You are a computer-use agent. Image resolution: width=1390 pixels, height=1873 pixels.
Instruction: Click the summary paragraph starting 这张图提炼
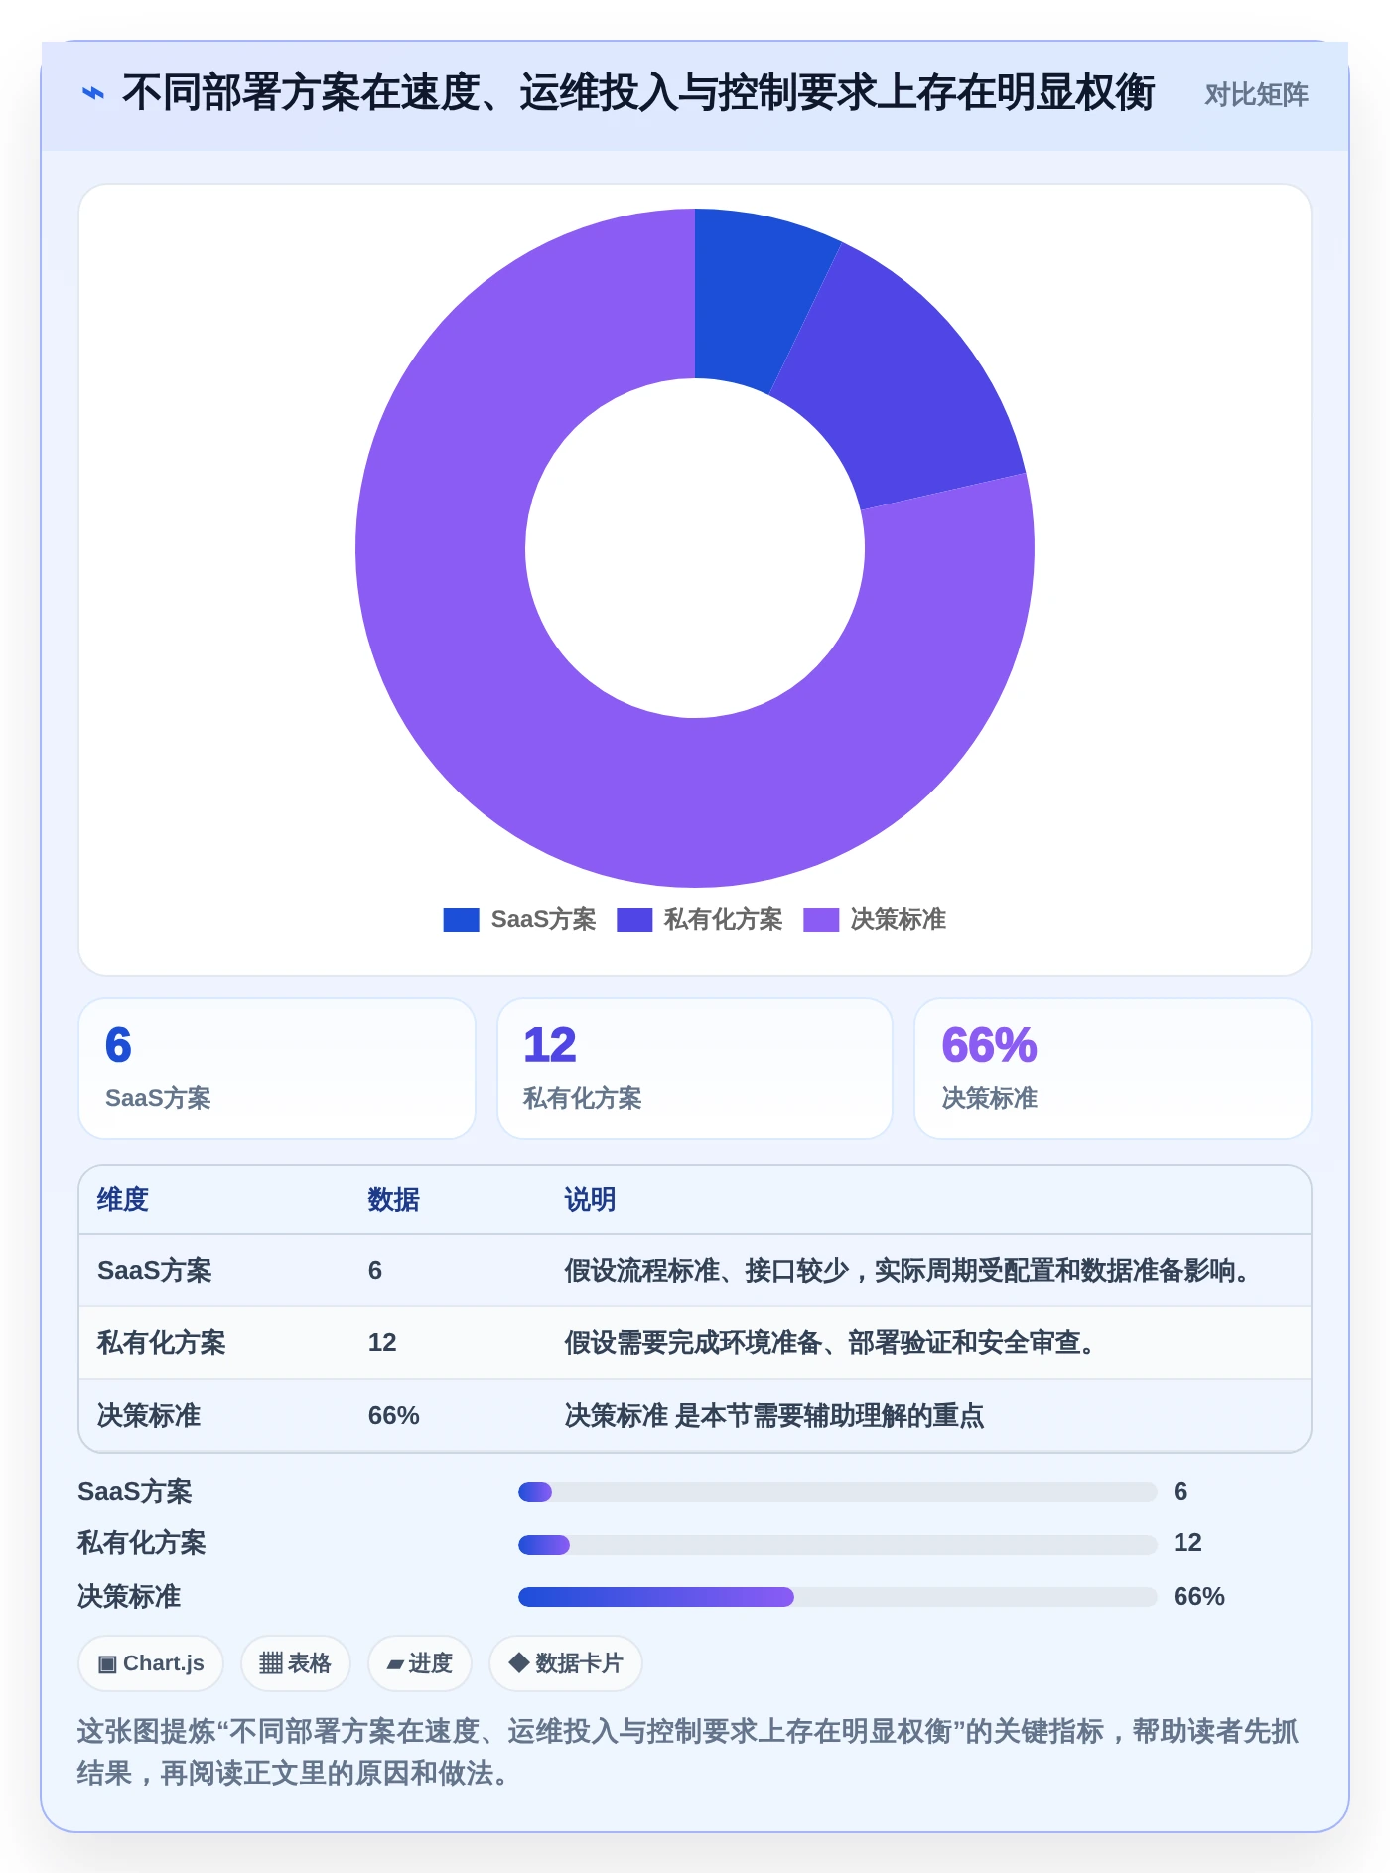(688, 1752)
